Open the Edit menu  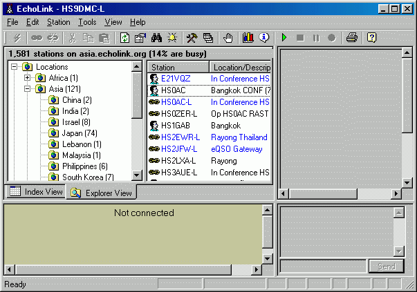click(33, 22)
